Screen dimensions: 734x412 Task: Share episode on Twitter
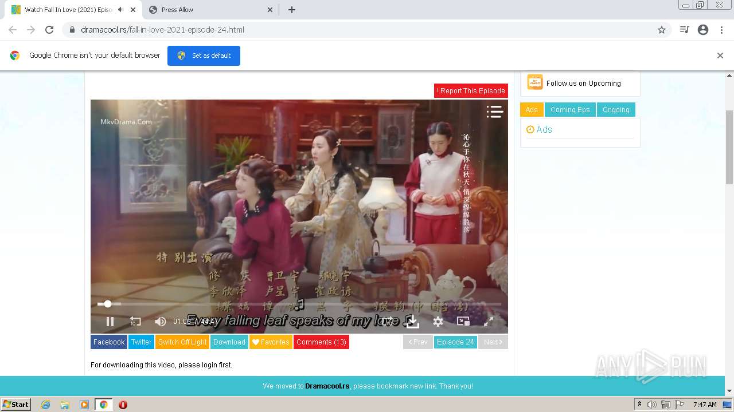pyautogui.click(x=141, y=342)
